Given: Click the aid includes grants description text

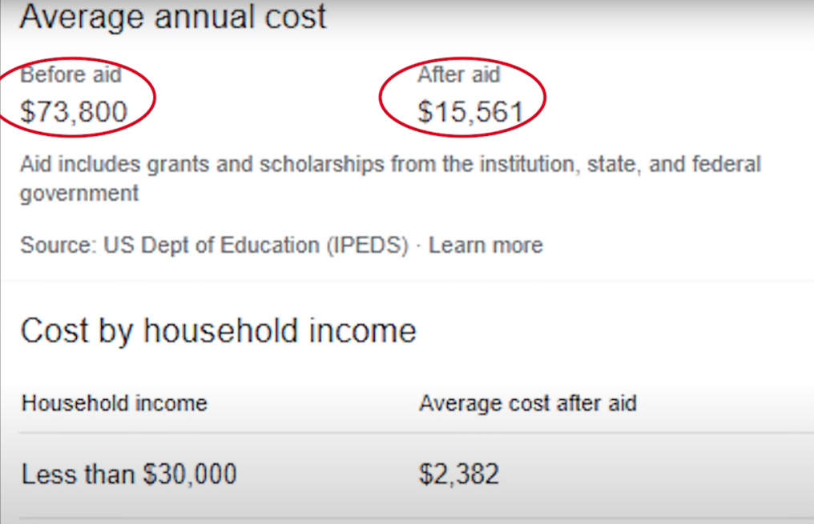Looking at the screenshot, I should coord(390,179).
